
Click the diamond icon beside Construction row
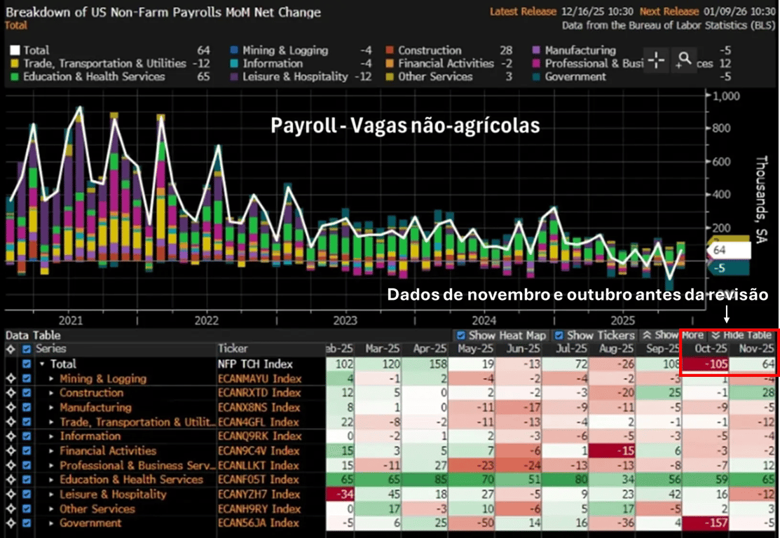(11, 393)
